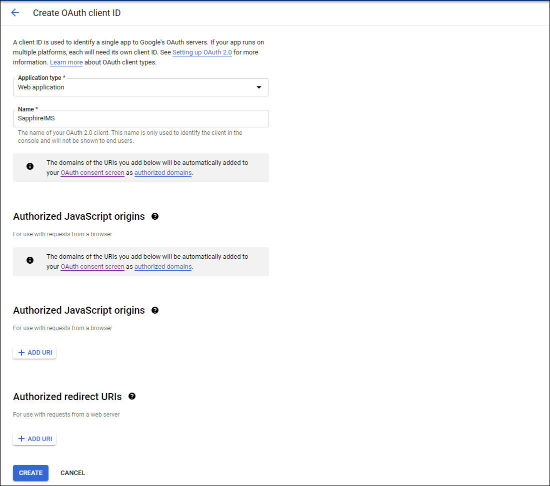
Task: Open OAuth consent screen link under JavaScript origins
Action: point(92,267)
